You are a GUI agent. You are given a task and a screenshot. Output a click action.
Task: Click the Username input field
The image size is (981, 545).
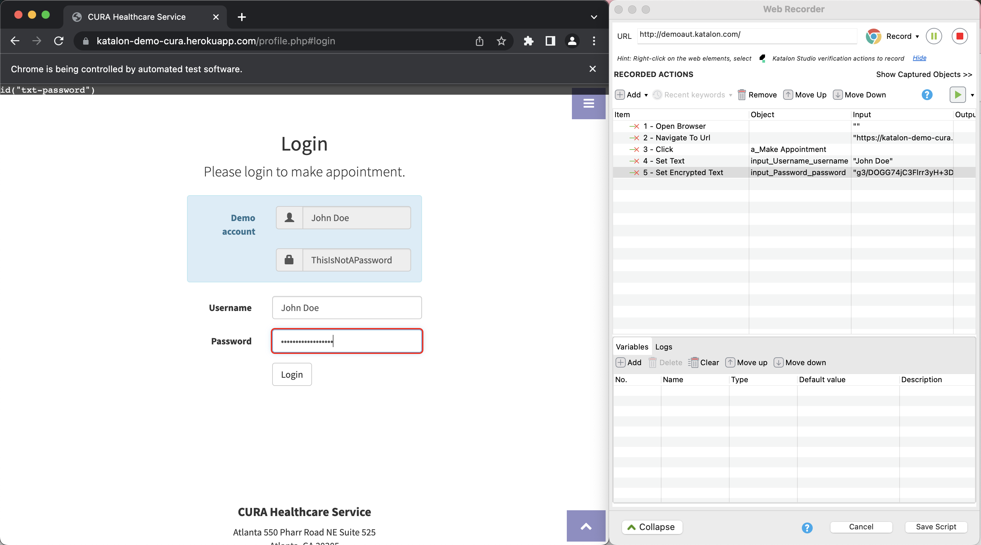tap(346, 308)
